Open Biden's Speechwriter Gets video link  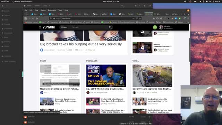tap(163, 45)
